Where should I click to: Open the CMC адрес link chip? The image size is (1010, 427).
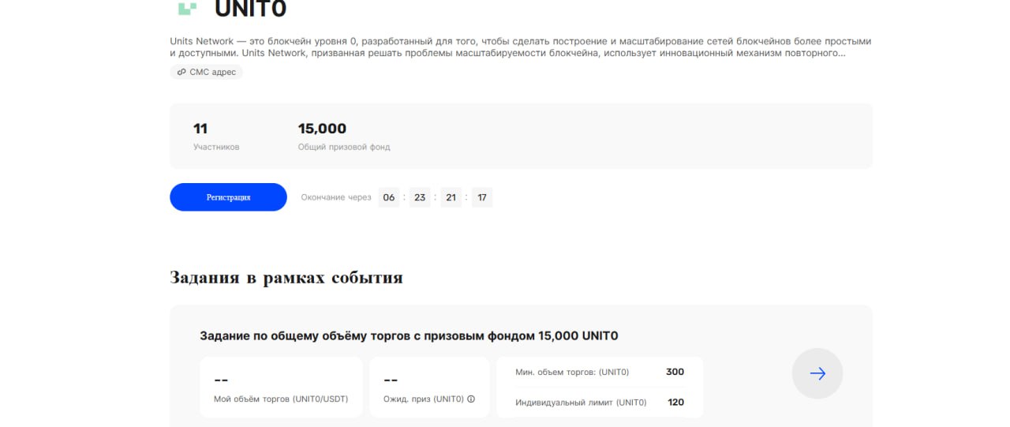coord(207,72)
